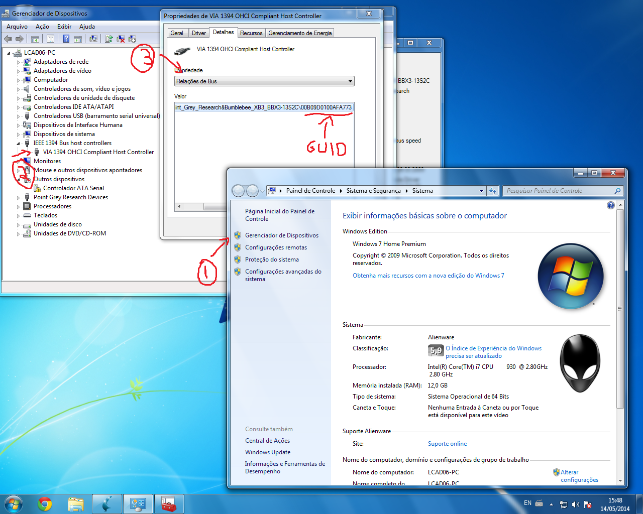The image size is (643, 514).
Task: Select Controlador ATA Serial tree item
Action: [73, 188]
